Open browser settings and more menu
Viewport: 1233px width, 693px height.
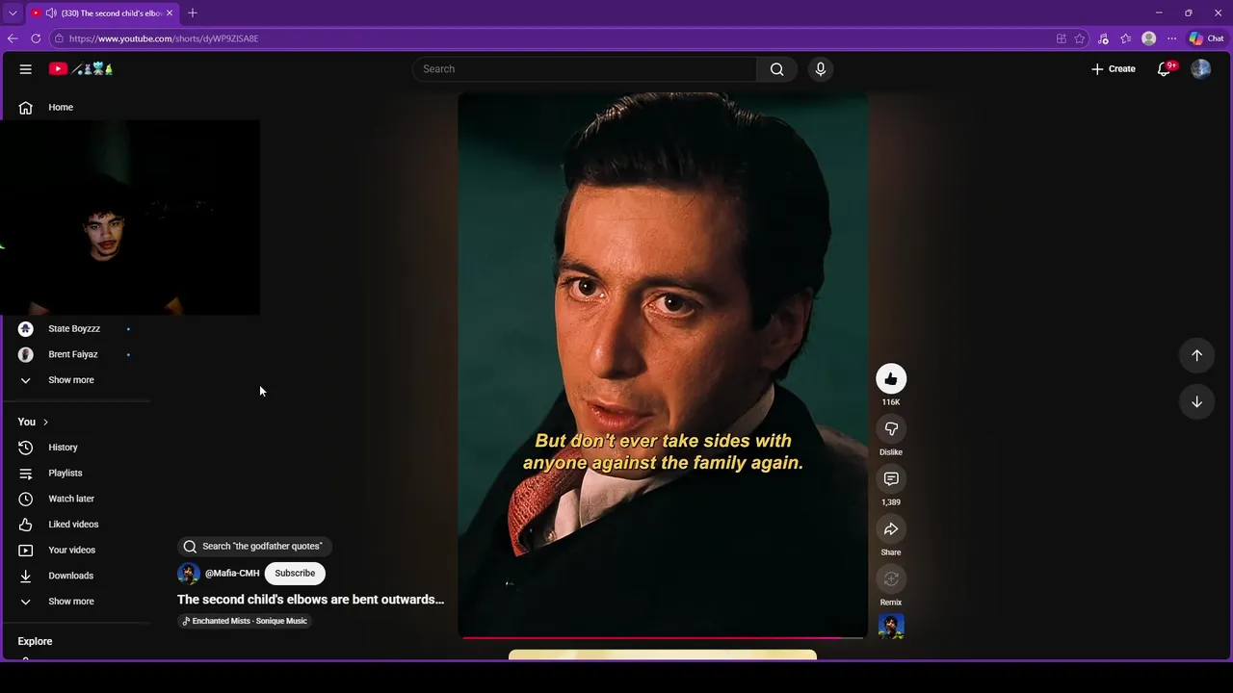(1171, 38)
